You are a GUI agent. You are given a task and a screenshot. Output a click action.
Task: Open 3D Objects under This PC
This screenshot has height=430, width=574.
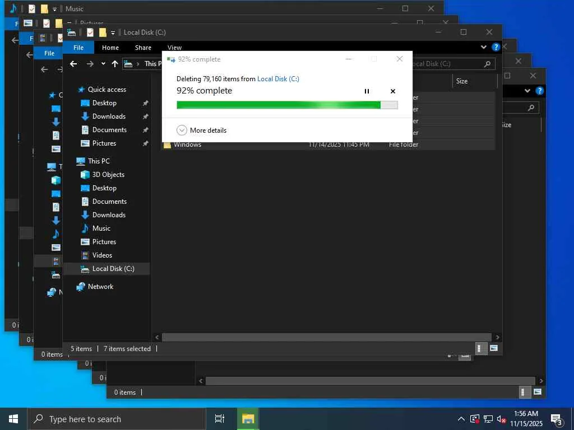click(x=108, y=175)
